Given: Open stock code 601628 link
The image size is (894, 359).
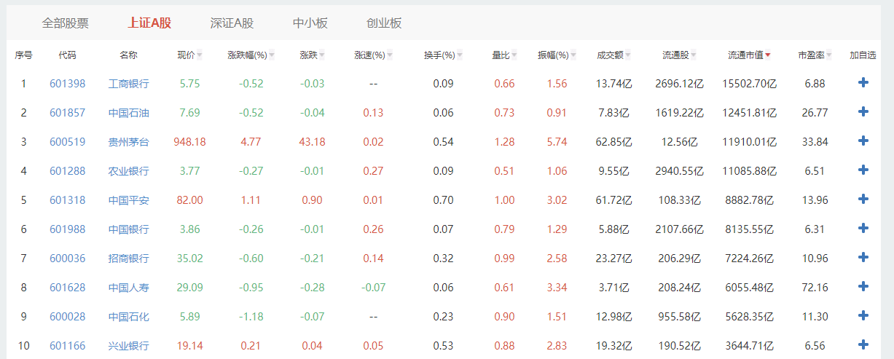Looking at the screenshot, I should [x=67, y=288].
